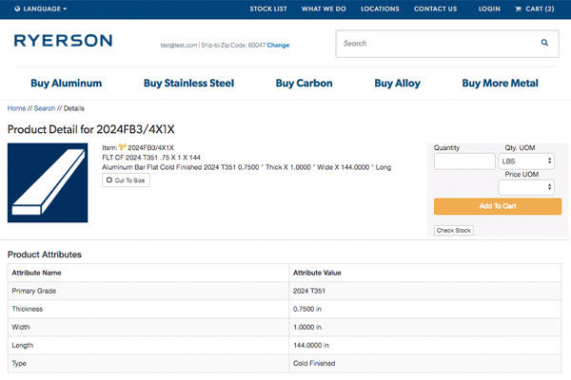Click the Change zip code link

pyautogui.click(x=278, y=45)
